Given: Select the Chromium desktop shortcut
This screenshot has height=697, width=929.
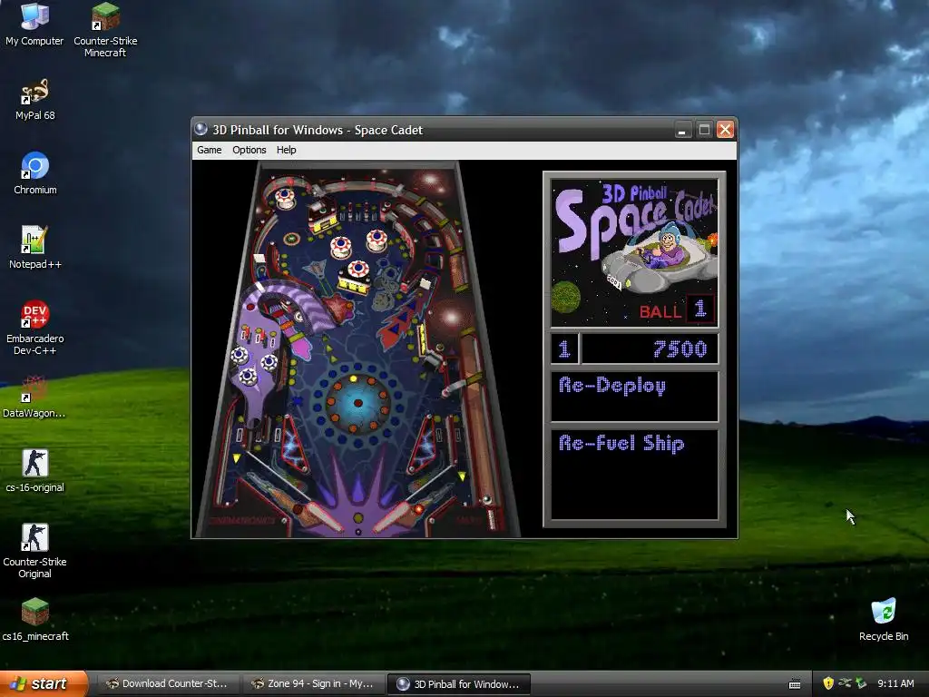Looking at the screenshot, I should pos(35,173).
